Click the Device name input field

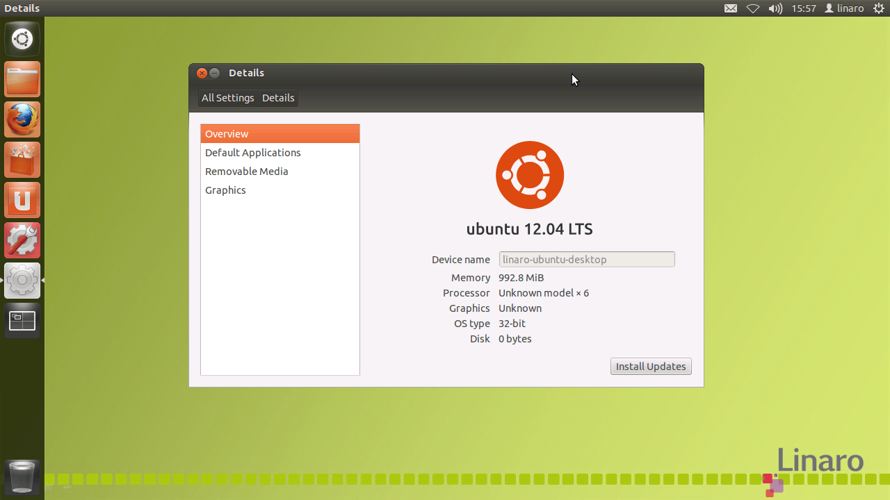[587, 259]
